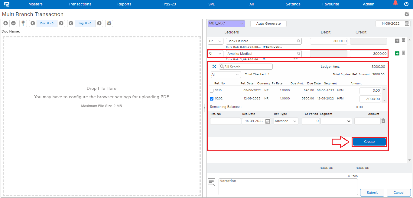
Task: Click the Create button
Action: pos(369,142)
